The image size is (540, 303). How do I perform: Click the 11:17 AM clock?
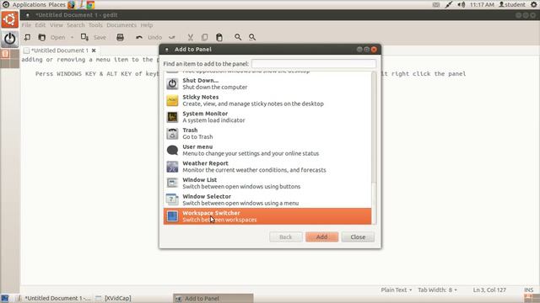[482, 4]
